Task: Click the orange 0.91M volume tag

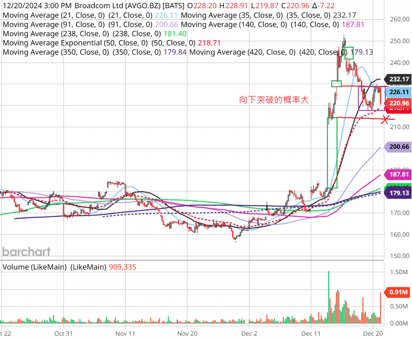Action: 398,292
